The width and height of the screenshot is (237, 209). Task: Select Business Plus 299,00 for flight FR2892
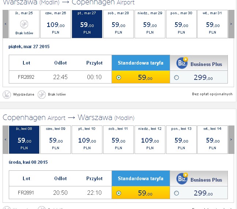176,78
